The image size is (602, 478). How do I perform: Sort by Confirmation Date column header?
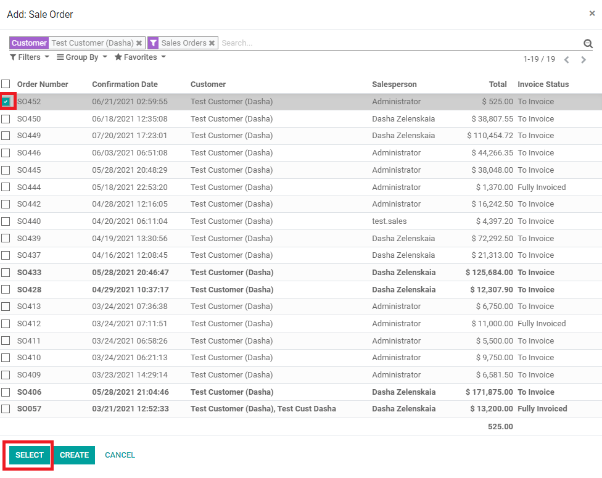[125, 84]
